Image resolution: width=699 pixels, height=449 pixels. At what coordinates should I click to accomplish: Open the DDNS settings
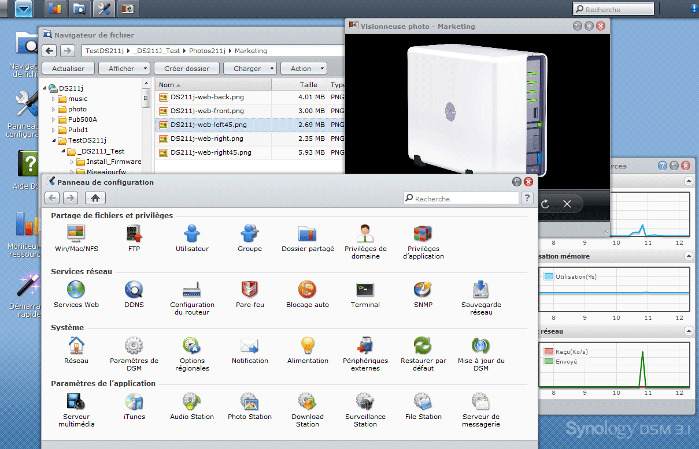[x=134, y=294]
